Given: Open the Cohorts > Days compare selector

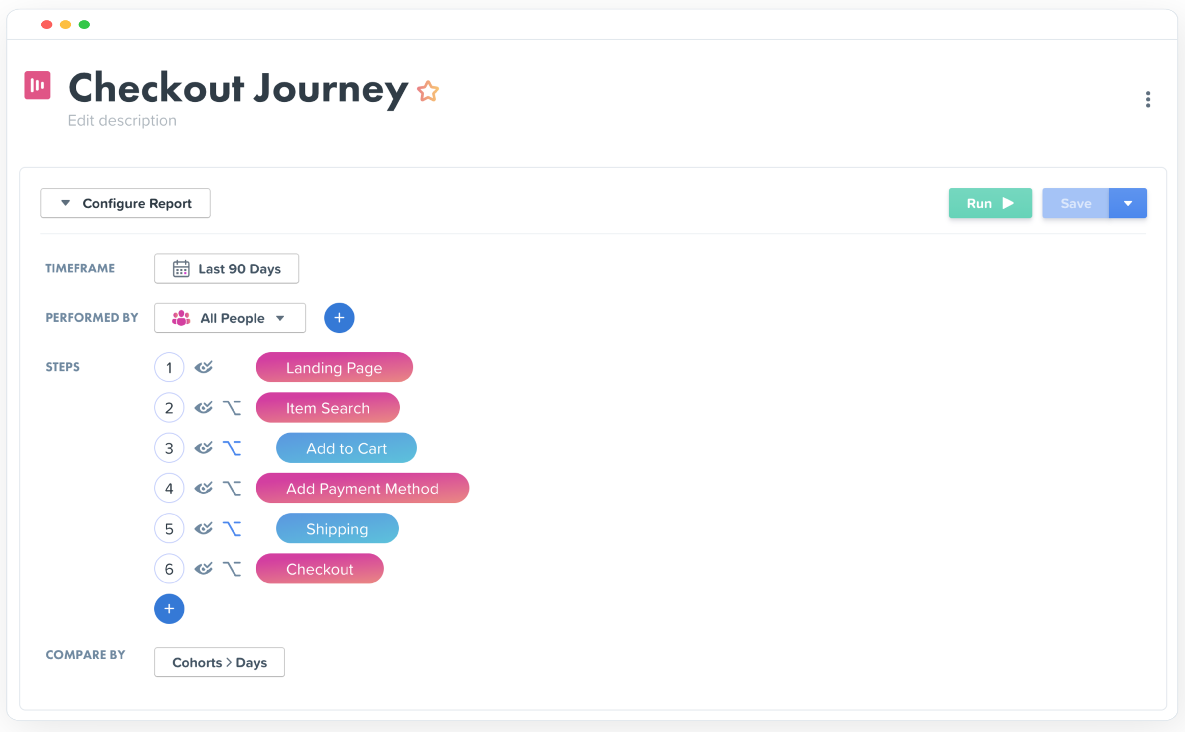Looking at the screenshot, I should [x=219, y=662].
